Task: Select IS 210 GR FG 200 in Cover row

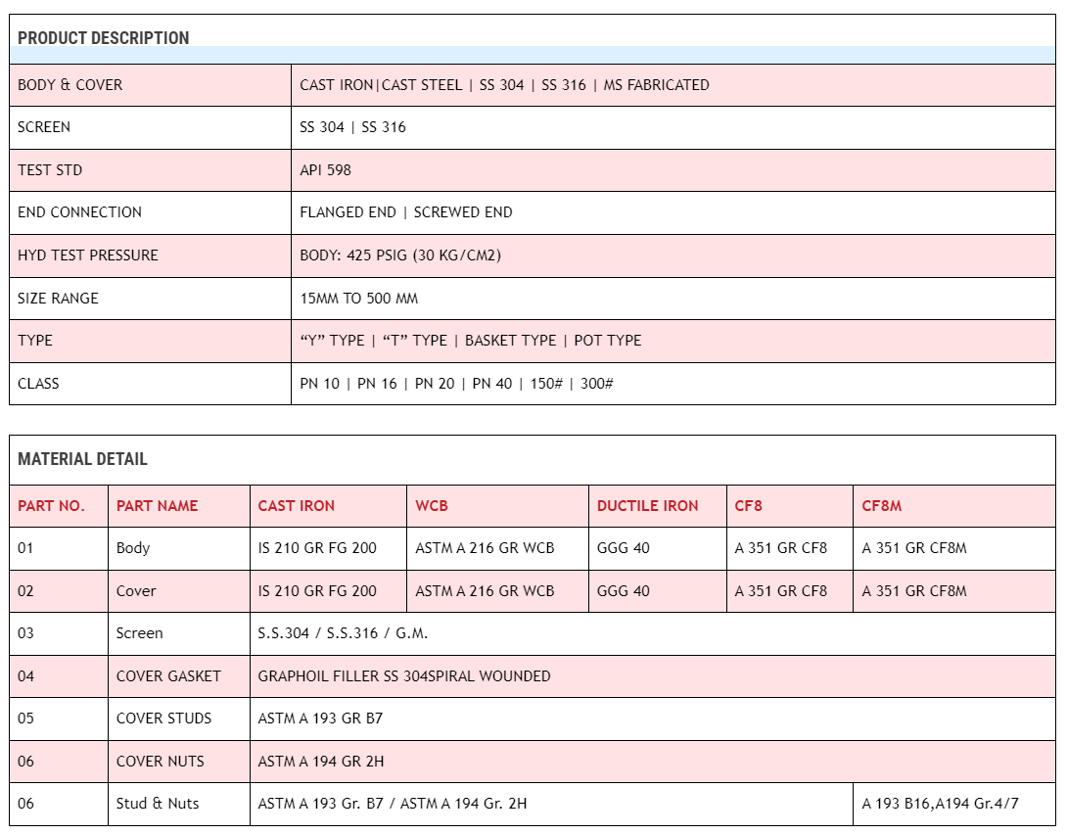Action: pos(317,590)
